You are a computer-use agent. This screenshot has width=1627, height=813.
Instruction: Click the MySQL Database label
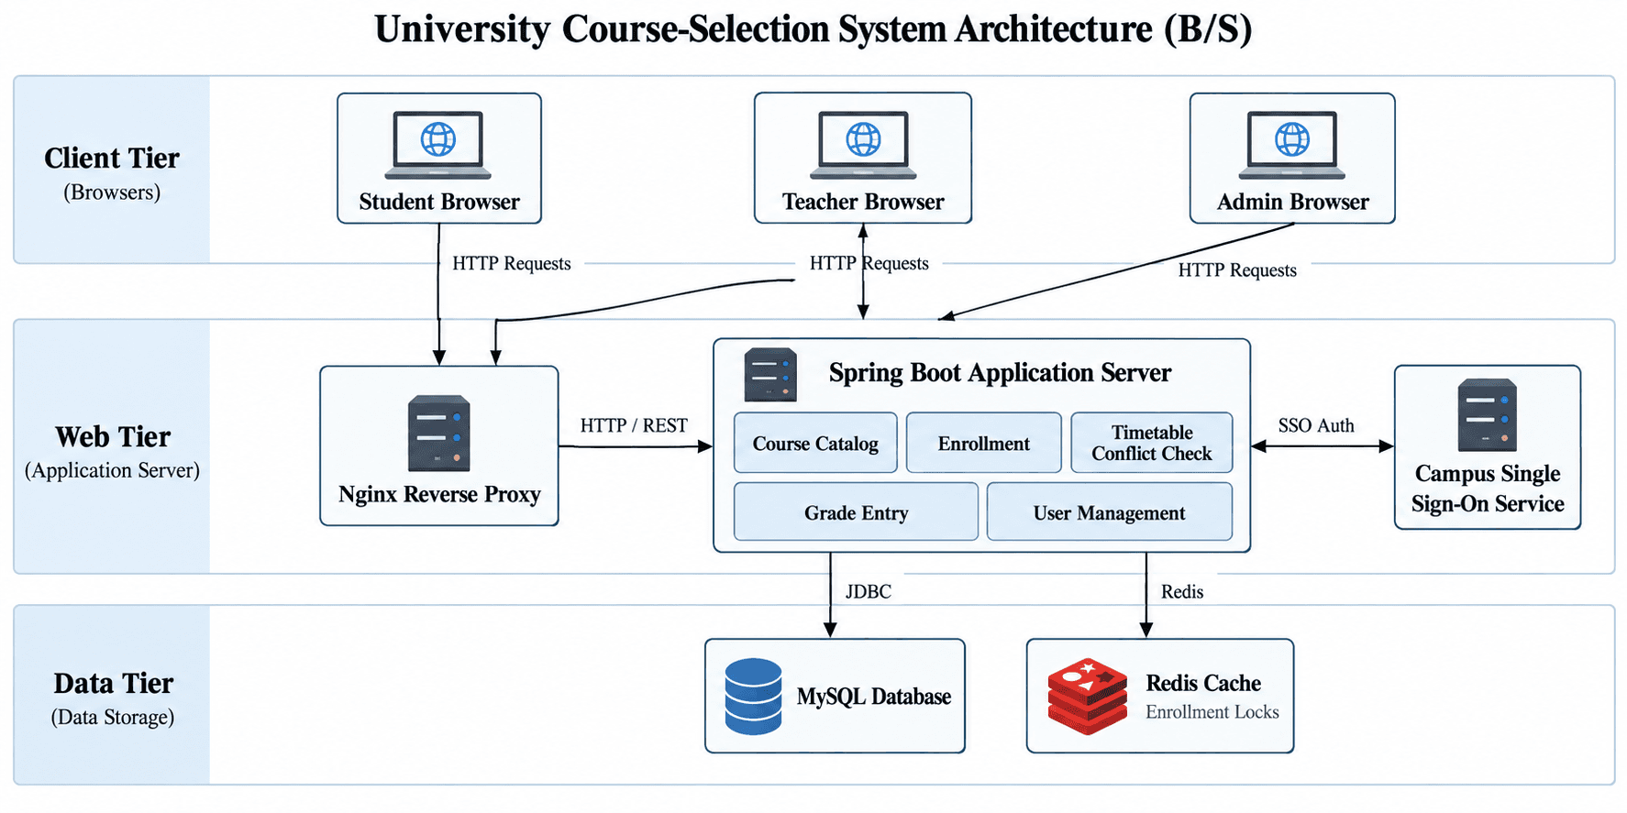(x=874, y=697)
